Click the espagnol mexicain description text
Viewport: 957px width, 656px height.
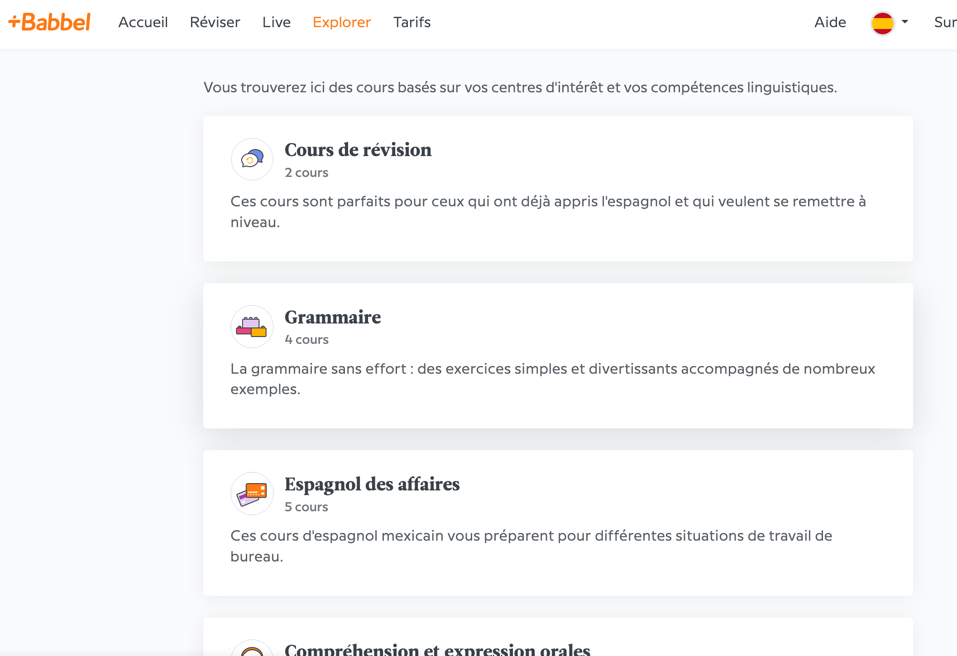click(531, 546)
